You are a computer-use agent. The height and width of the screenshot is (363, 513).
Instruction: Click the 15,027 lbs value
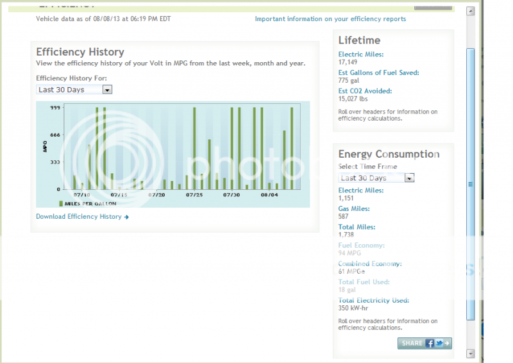[353, 99]
